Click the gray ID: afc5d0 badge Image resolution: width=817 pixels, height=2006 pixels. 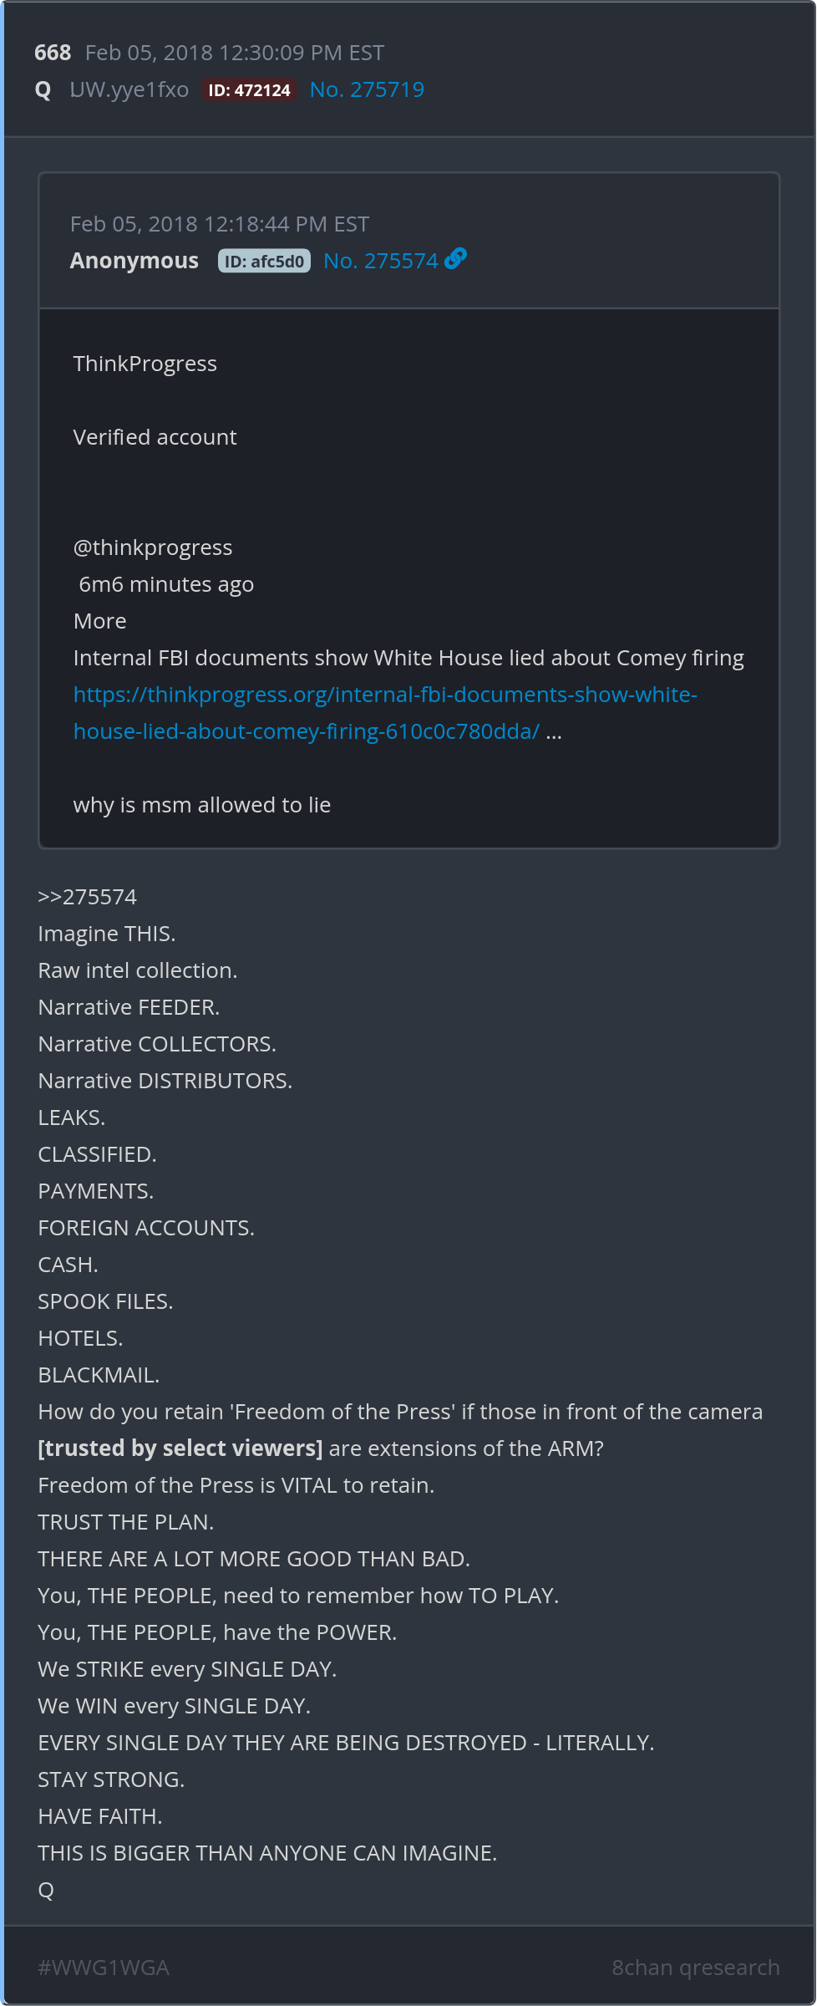(264, 262)
